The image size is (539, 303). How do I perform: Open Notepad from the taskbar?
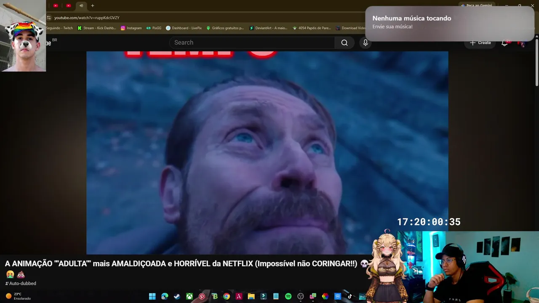[276, 296]
